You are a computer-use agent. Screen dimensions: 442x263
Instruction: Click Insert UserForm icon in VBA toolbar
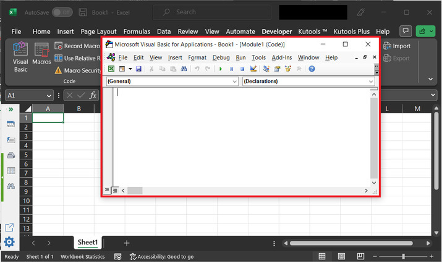122,69
